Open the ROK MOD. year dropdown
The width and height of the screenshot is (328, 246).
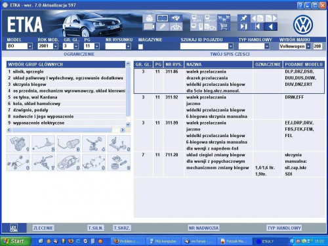pos(56,46)
